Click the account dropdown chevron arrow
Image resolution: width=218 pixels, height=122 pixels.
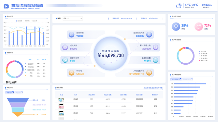[81, 18]
